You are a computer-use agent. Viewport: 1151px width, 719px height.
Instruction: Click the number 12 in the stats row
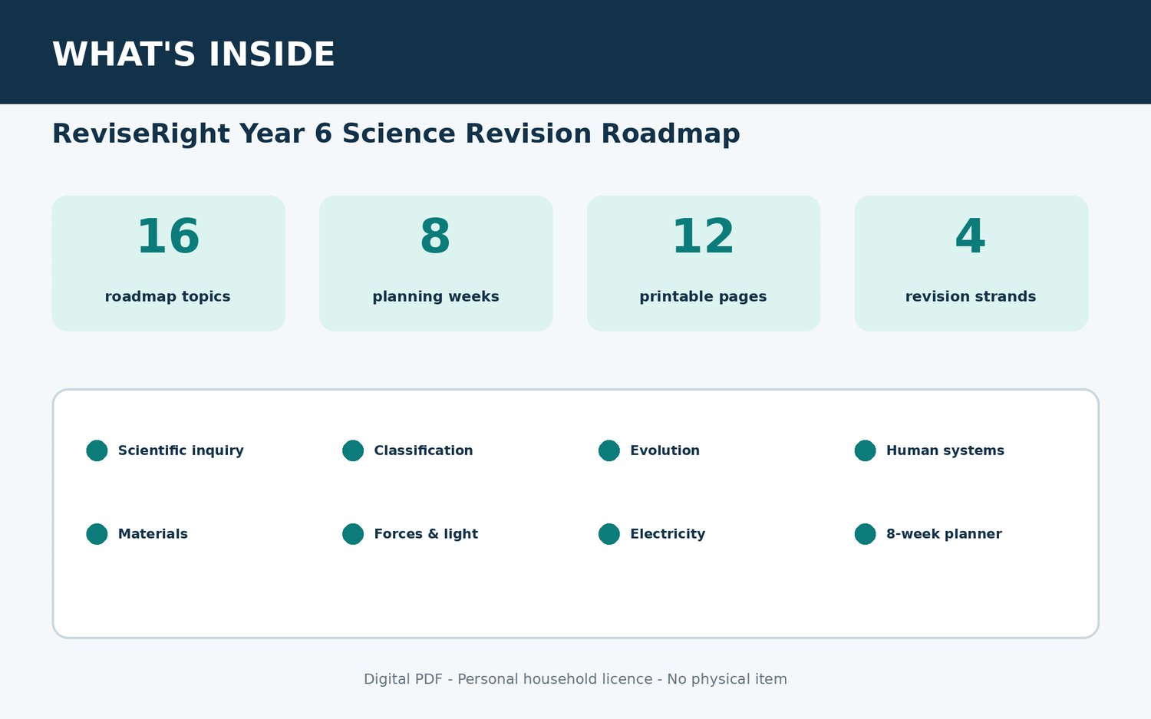pyautogui.click(x=703, y=236)
